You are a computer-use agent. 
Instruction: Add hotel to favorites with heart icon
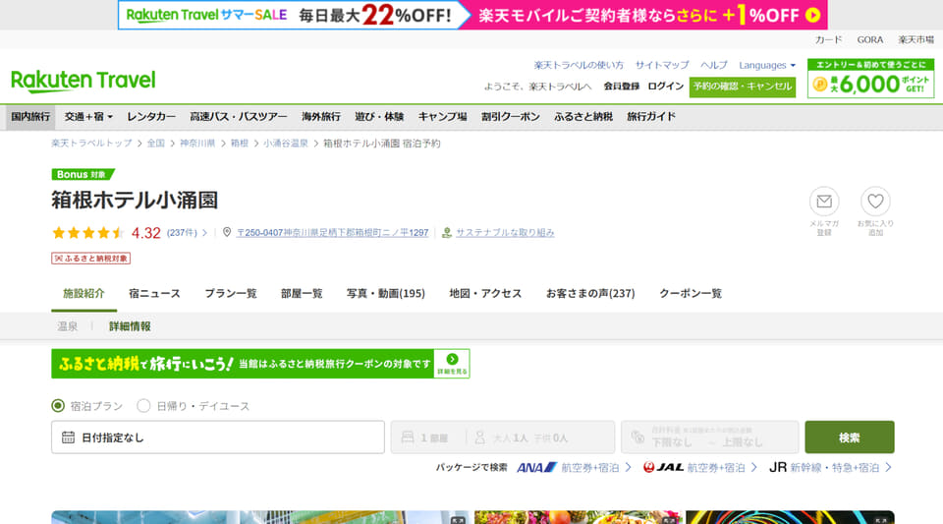[x=875, y=202]
